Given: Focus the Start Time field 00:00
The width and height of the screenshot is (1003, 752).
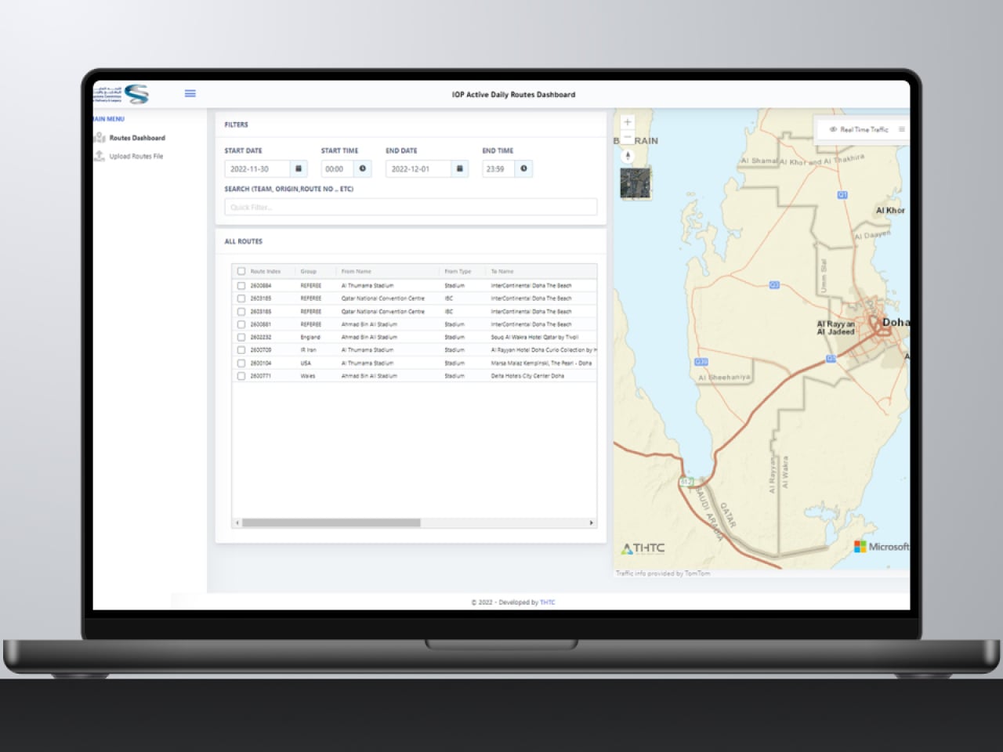Looking at the screenshot, I should (x=338, y=168).
